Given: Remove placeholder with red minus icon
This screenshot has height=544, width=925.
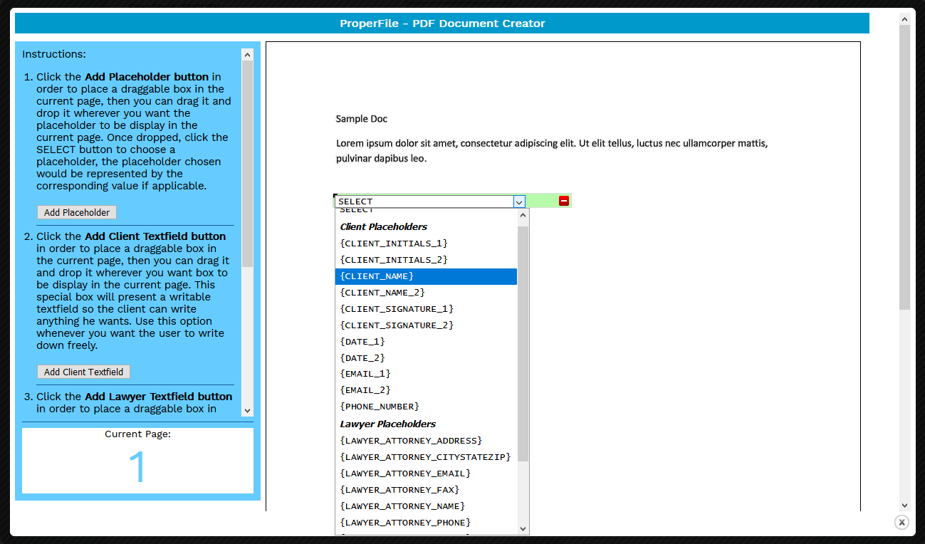Looking at the screenshot, I should pyautogui.click(x=564, y=201).
